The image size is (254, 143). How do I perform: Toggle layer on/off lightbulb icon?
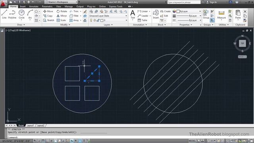click(91, 20)
